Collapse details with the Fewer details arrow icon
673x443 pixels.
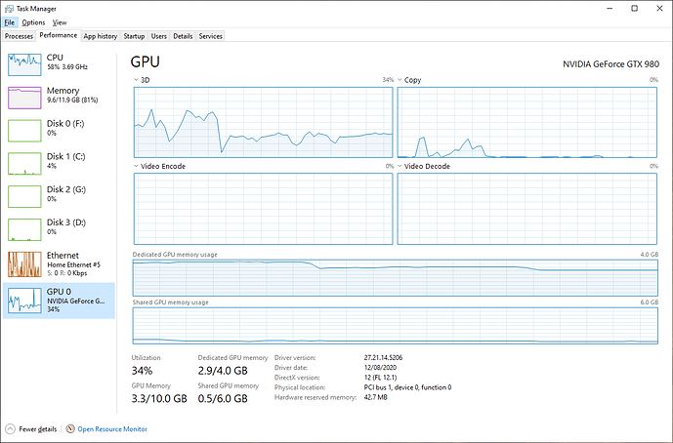coord(11,428)
